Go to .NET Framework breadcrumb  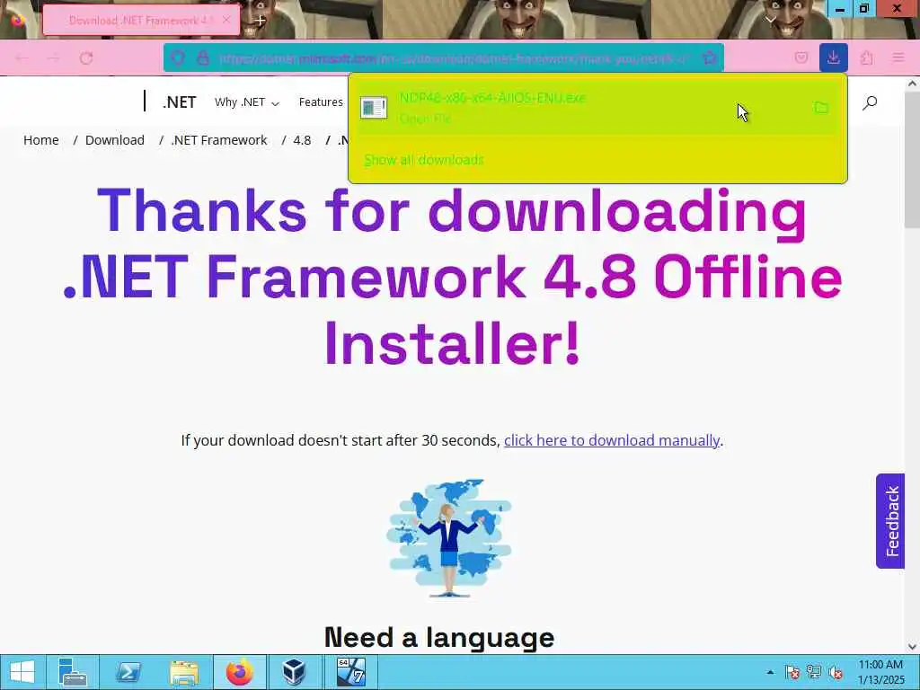(x=219, y=140)
